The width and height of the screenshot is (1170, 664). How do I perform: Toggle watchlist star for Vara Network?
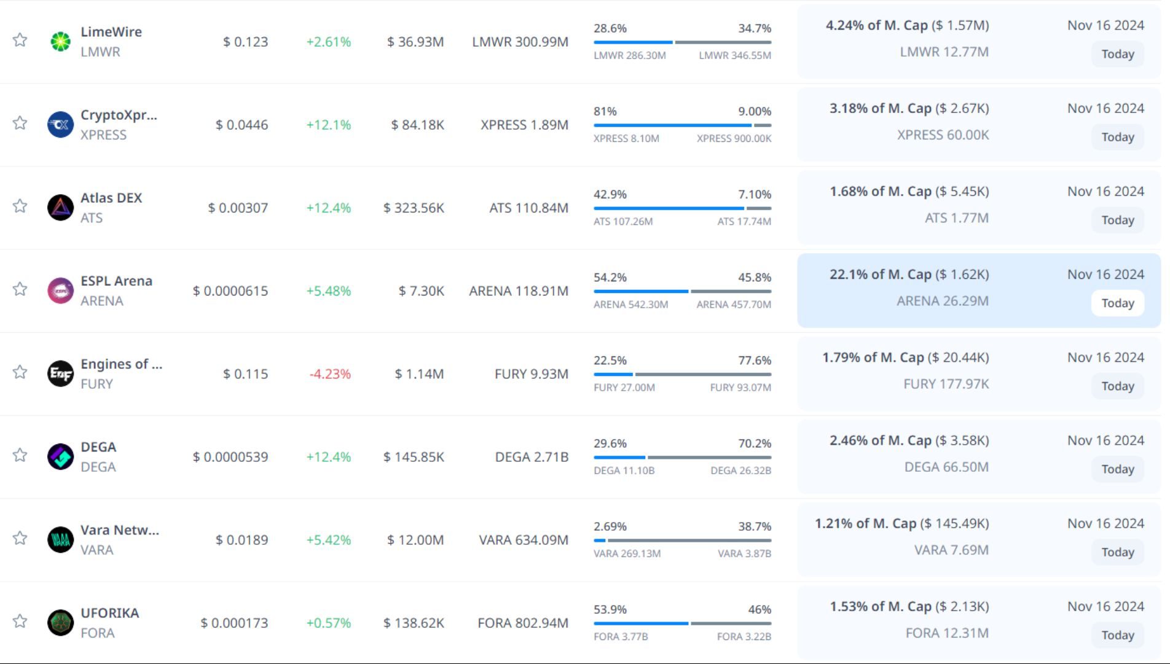click(x=20, y=539)
